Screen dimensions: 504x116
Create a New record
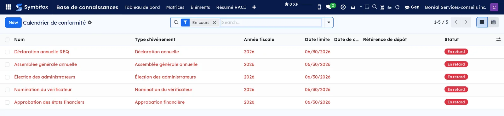click(x=13, y=22)
